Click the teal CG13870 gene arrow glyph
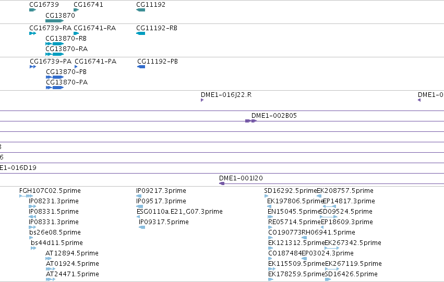This screenshot has width=444, height=282. (54, 21)
